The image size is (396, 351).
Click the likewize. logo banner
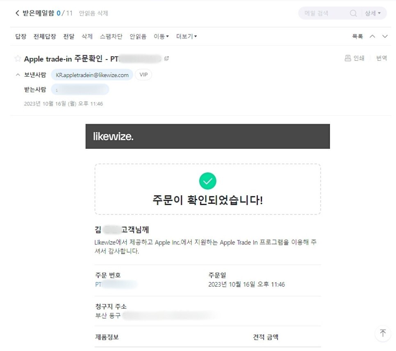207,137
